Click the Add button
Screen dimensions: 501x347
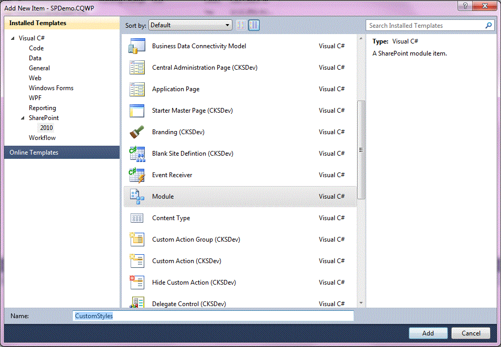(428, 333)
